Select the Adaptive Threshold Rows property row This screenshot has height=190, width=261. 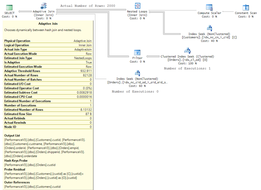pyautogui.click(x=48, y=71)
